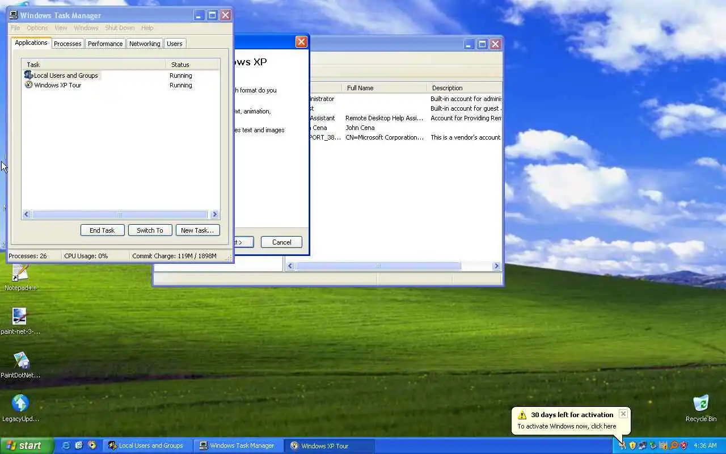
Task: Open Task Manager View menu
Action: (x=61, y=28)
